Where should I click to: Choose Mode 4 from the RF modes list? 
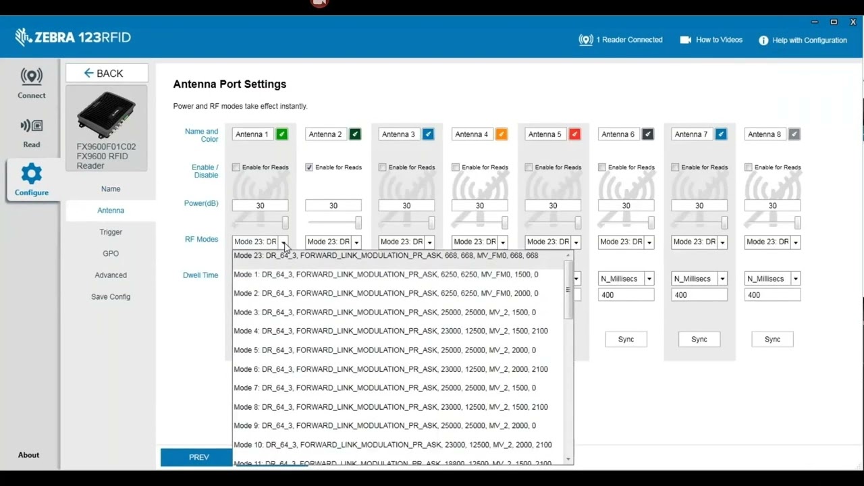pos(399,331)
